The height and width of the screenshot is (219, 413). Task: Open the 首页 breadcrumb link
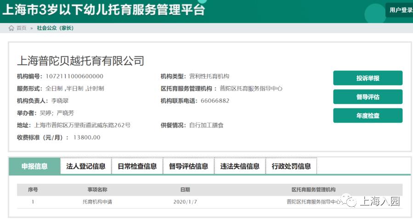pyautogui.click(x=21, y=28)
